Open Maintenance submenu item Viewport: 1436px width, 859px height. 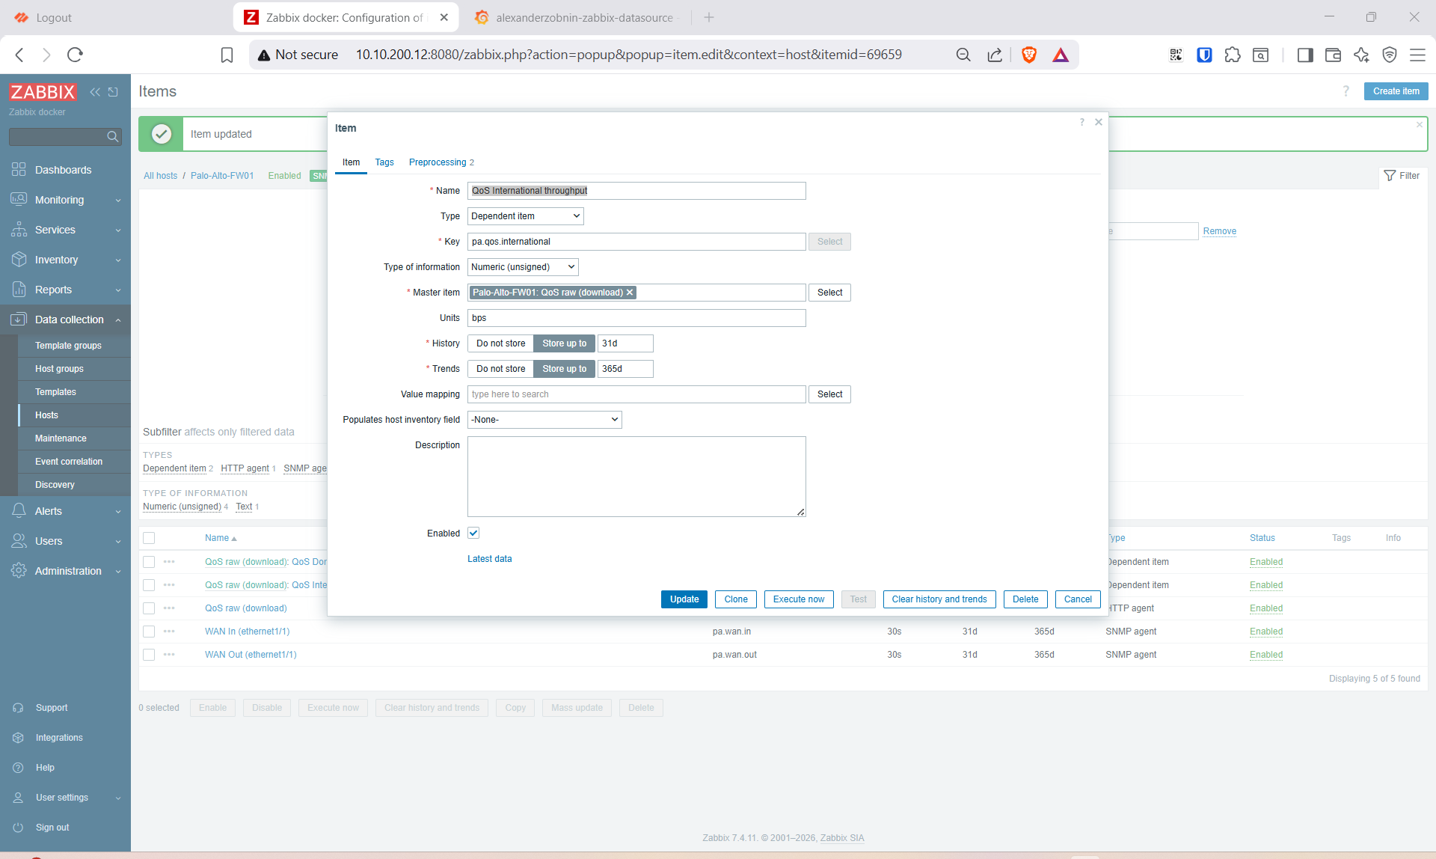pyautogui.click(x=61, y=438)
